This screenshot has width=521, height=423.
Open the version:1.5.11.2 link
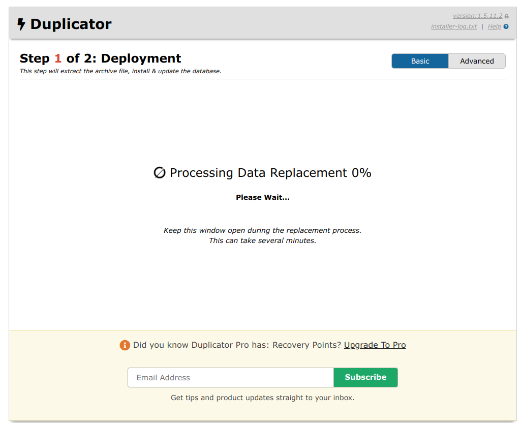477,16
